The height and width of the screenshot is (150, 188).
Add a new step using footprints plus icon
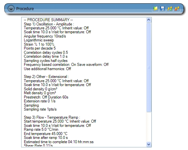[x=170, y=8]
